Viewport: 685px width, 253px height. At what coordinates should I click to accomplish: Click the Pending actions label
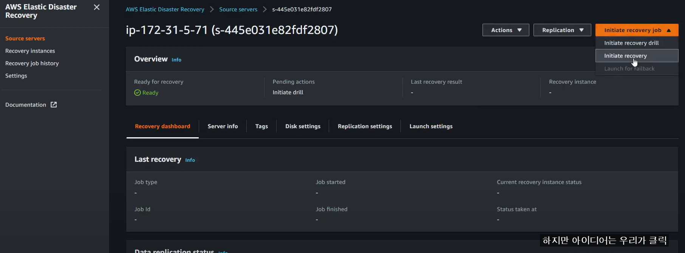pyautogui.click(x=294, y=82)
